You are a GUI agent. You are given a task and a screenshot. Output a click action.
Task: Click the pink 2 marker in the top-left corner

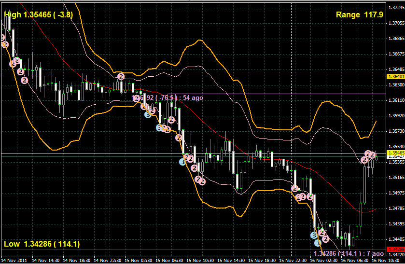5,44
